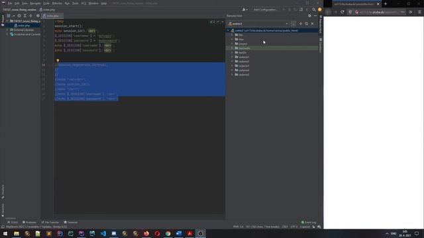
Task: Open the Code menu
Action: click(x=46, y=3)
